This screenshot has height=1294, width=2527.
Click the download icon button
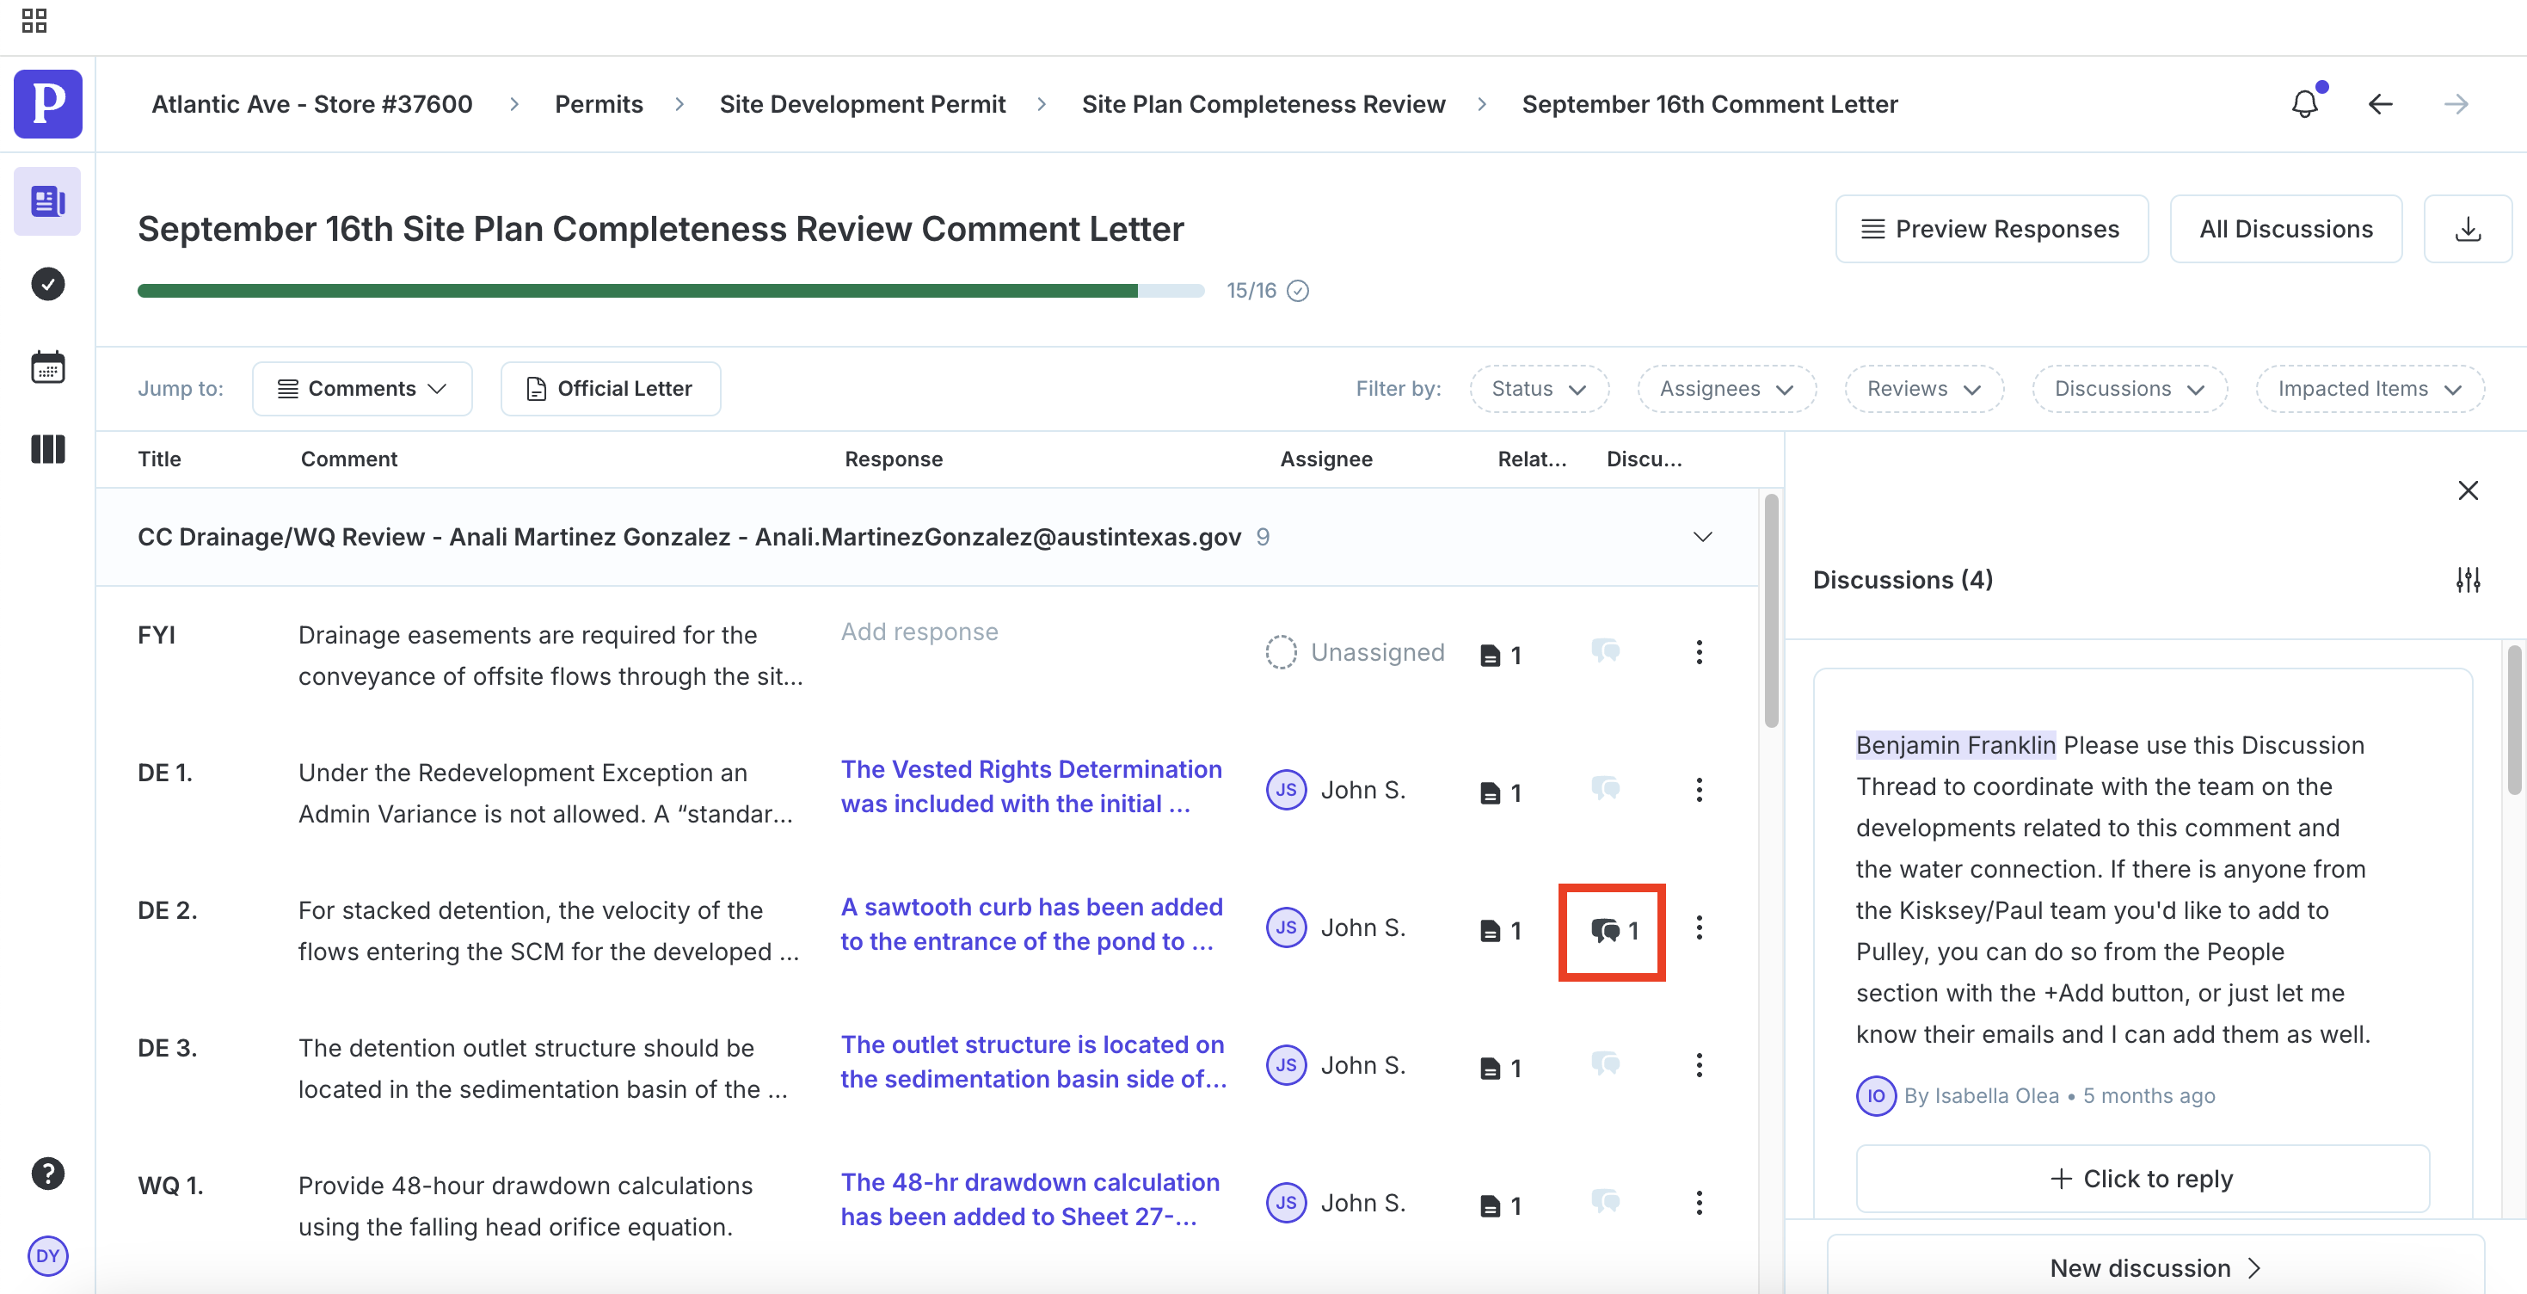[2466, 230]
